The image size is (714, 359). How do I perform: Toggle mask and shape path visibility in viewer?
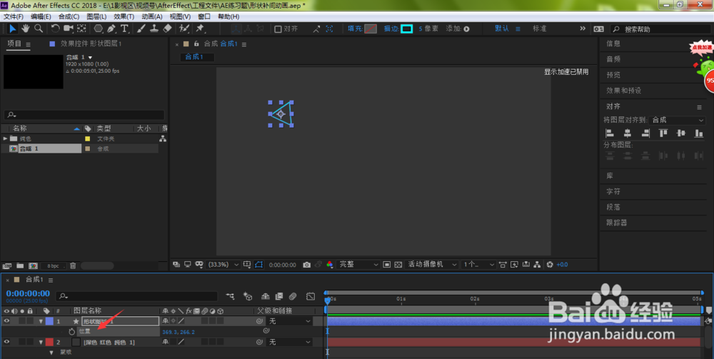click(x=258, y=264)
